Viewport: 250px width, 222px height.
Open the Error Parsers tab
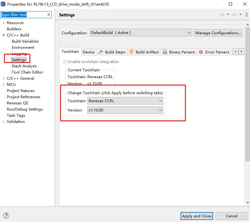(214, 52)
